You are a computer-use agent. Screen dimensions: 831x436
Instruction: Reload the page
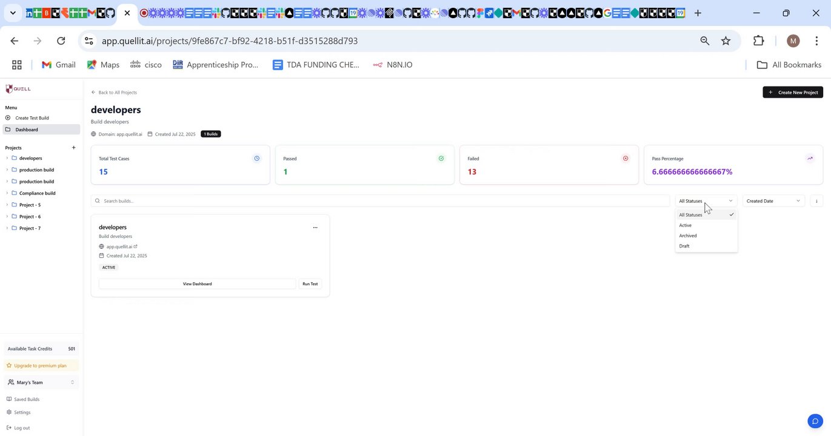[x=61, y=41]
